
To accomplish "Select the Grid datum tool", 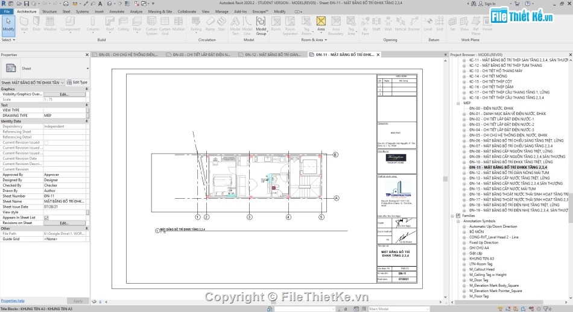I will [440, 23].
